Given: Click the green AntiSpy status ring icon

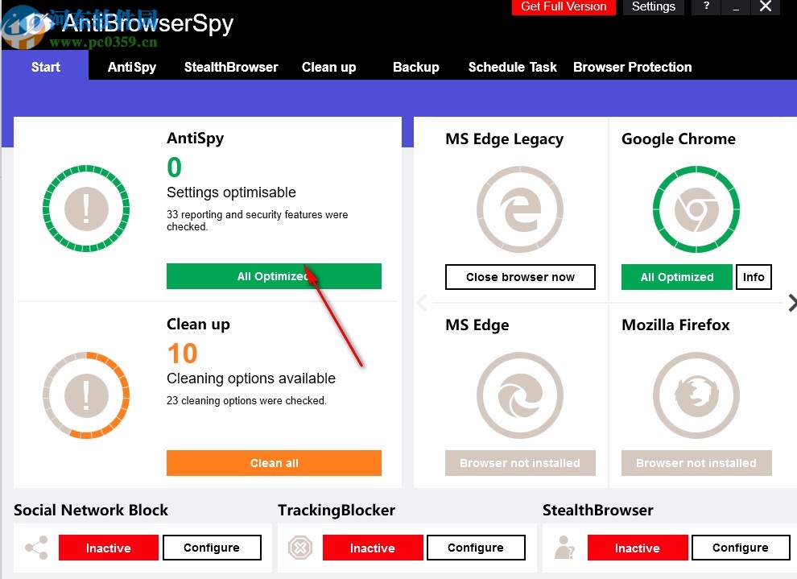Looking at the screenshot, I should pyautogui.click(x=86, y=209).
